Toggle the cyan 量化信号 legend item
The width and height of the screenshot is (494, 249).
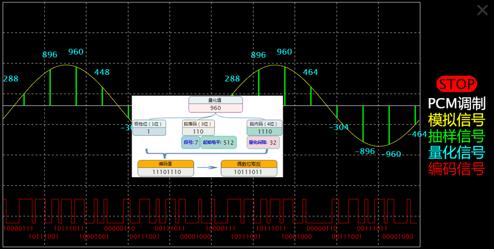coord(456,153)
